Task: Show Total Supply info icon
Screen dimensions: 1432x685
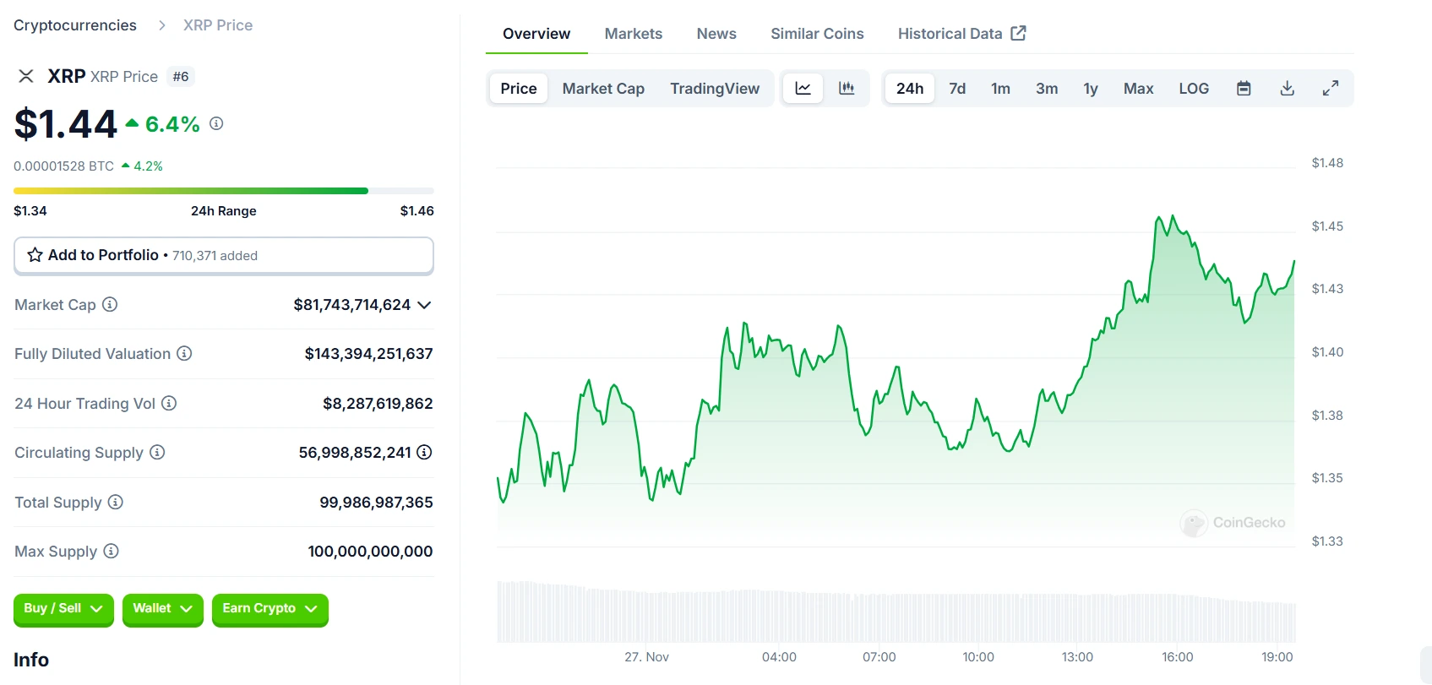Action: coord(116,502)
